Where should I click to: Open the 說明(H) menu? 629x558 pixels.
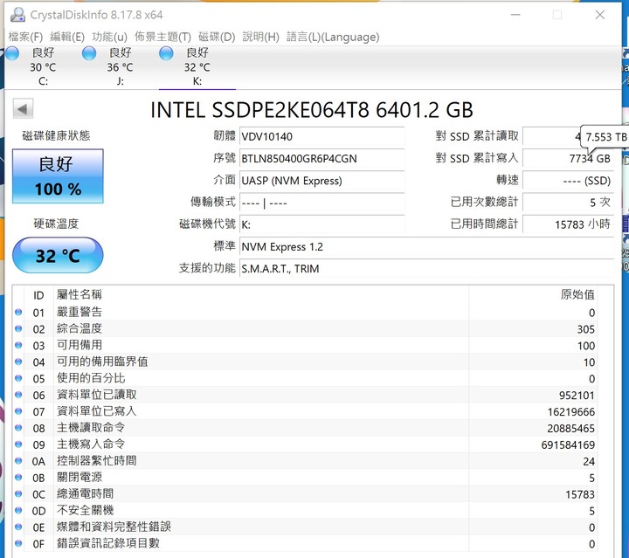coord(260,37)
